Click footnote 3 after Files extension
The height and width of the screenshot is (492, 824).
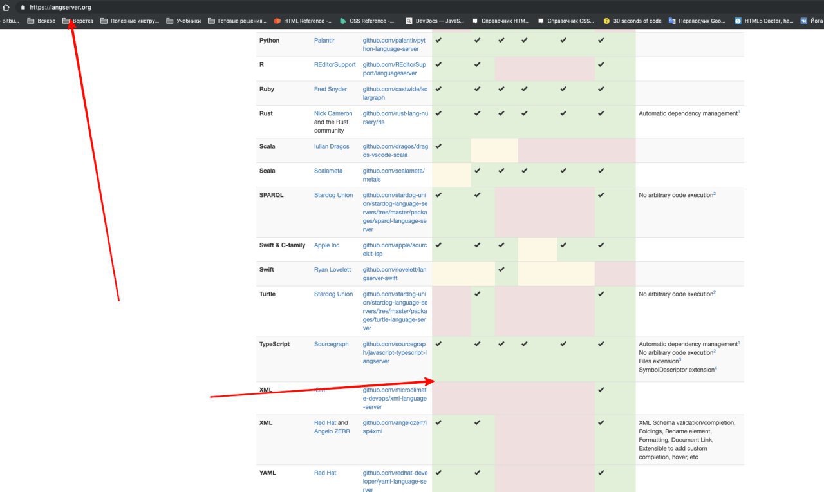(680, 360)
